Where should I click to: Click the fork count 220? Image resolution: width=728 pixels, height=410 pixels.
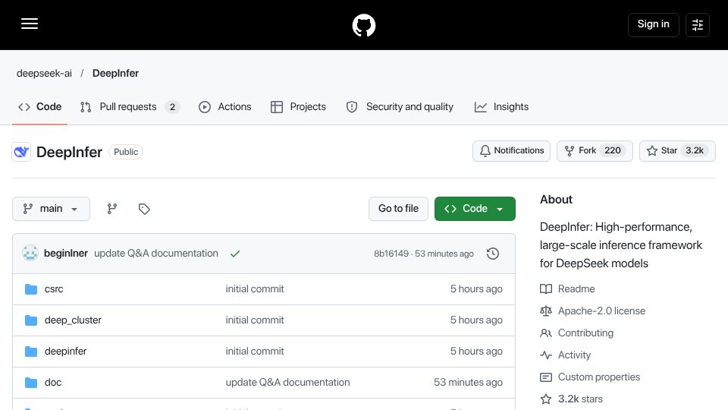(613, 150)
